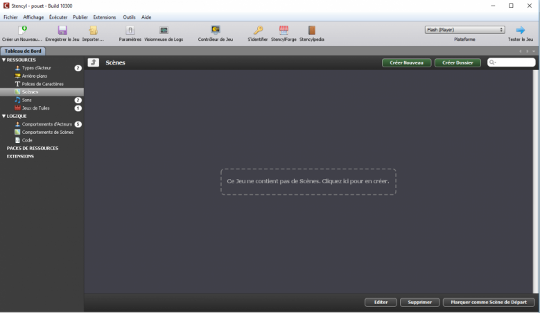Open the Outils menu
The height and width of the screenshot is (313, 540).
(x=129, y=17)
